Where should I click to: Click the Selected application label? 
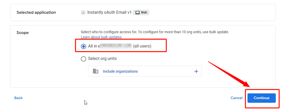36,12
